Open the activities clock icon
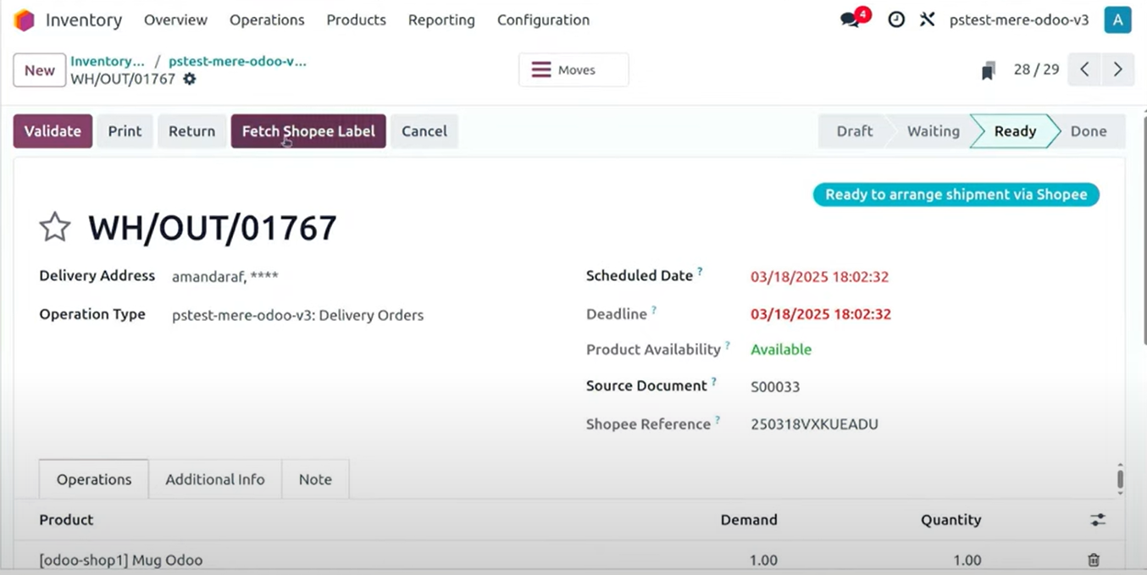Viewport: 1147px width, 575px height. point(896,19)
